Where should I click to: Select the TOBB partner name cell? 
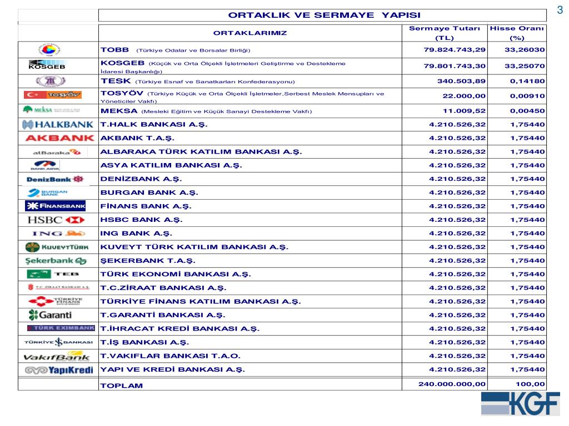coord(250,49)
